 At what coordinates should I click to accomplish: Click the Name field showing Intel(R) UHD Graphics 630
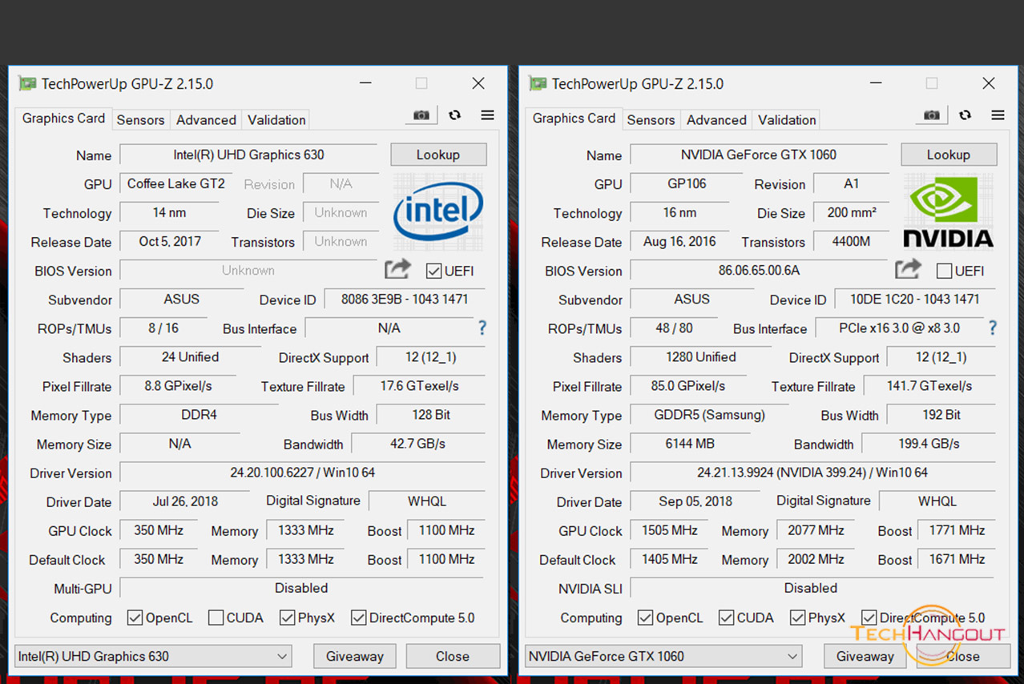248,155
